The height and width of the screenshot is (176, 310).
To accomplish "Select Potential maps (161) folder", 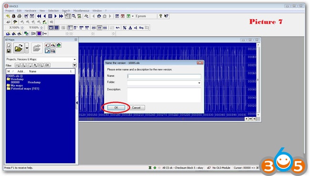I will pos(23,89).
